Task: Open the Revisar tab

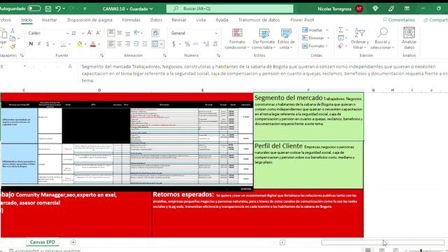Action: [x=179, y=20]
